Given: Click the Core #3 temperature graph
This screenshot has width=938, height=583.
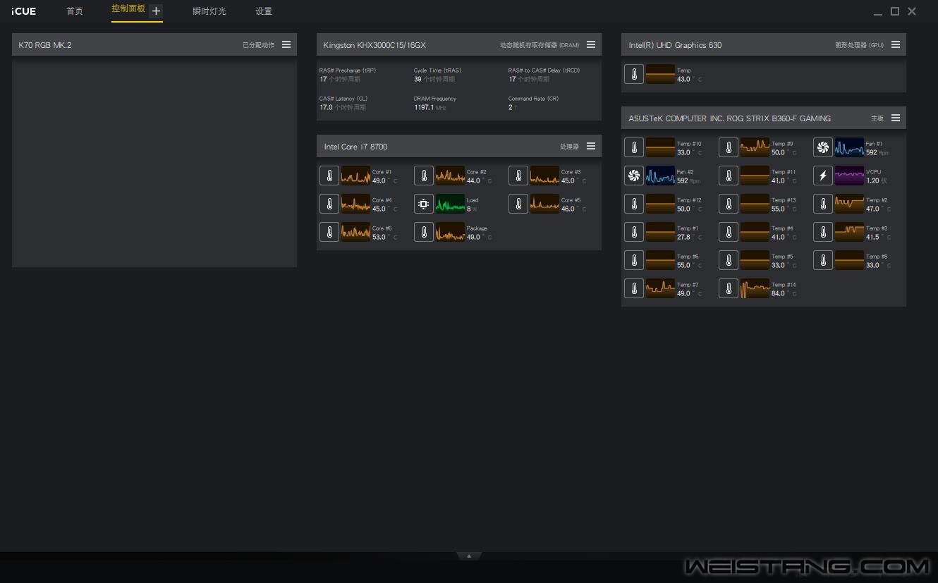Looking at the screenshot, I should coord(544,176).
